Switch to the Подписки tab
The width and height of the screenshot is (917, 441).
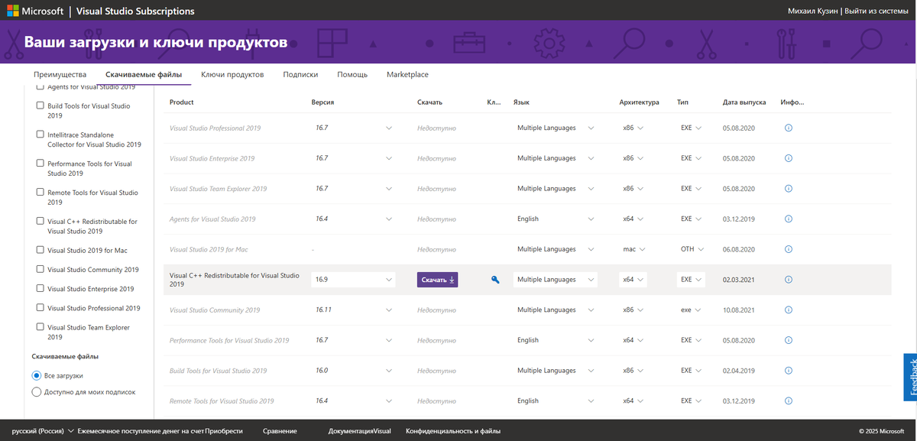tap(300, 75)
